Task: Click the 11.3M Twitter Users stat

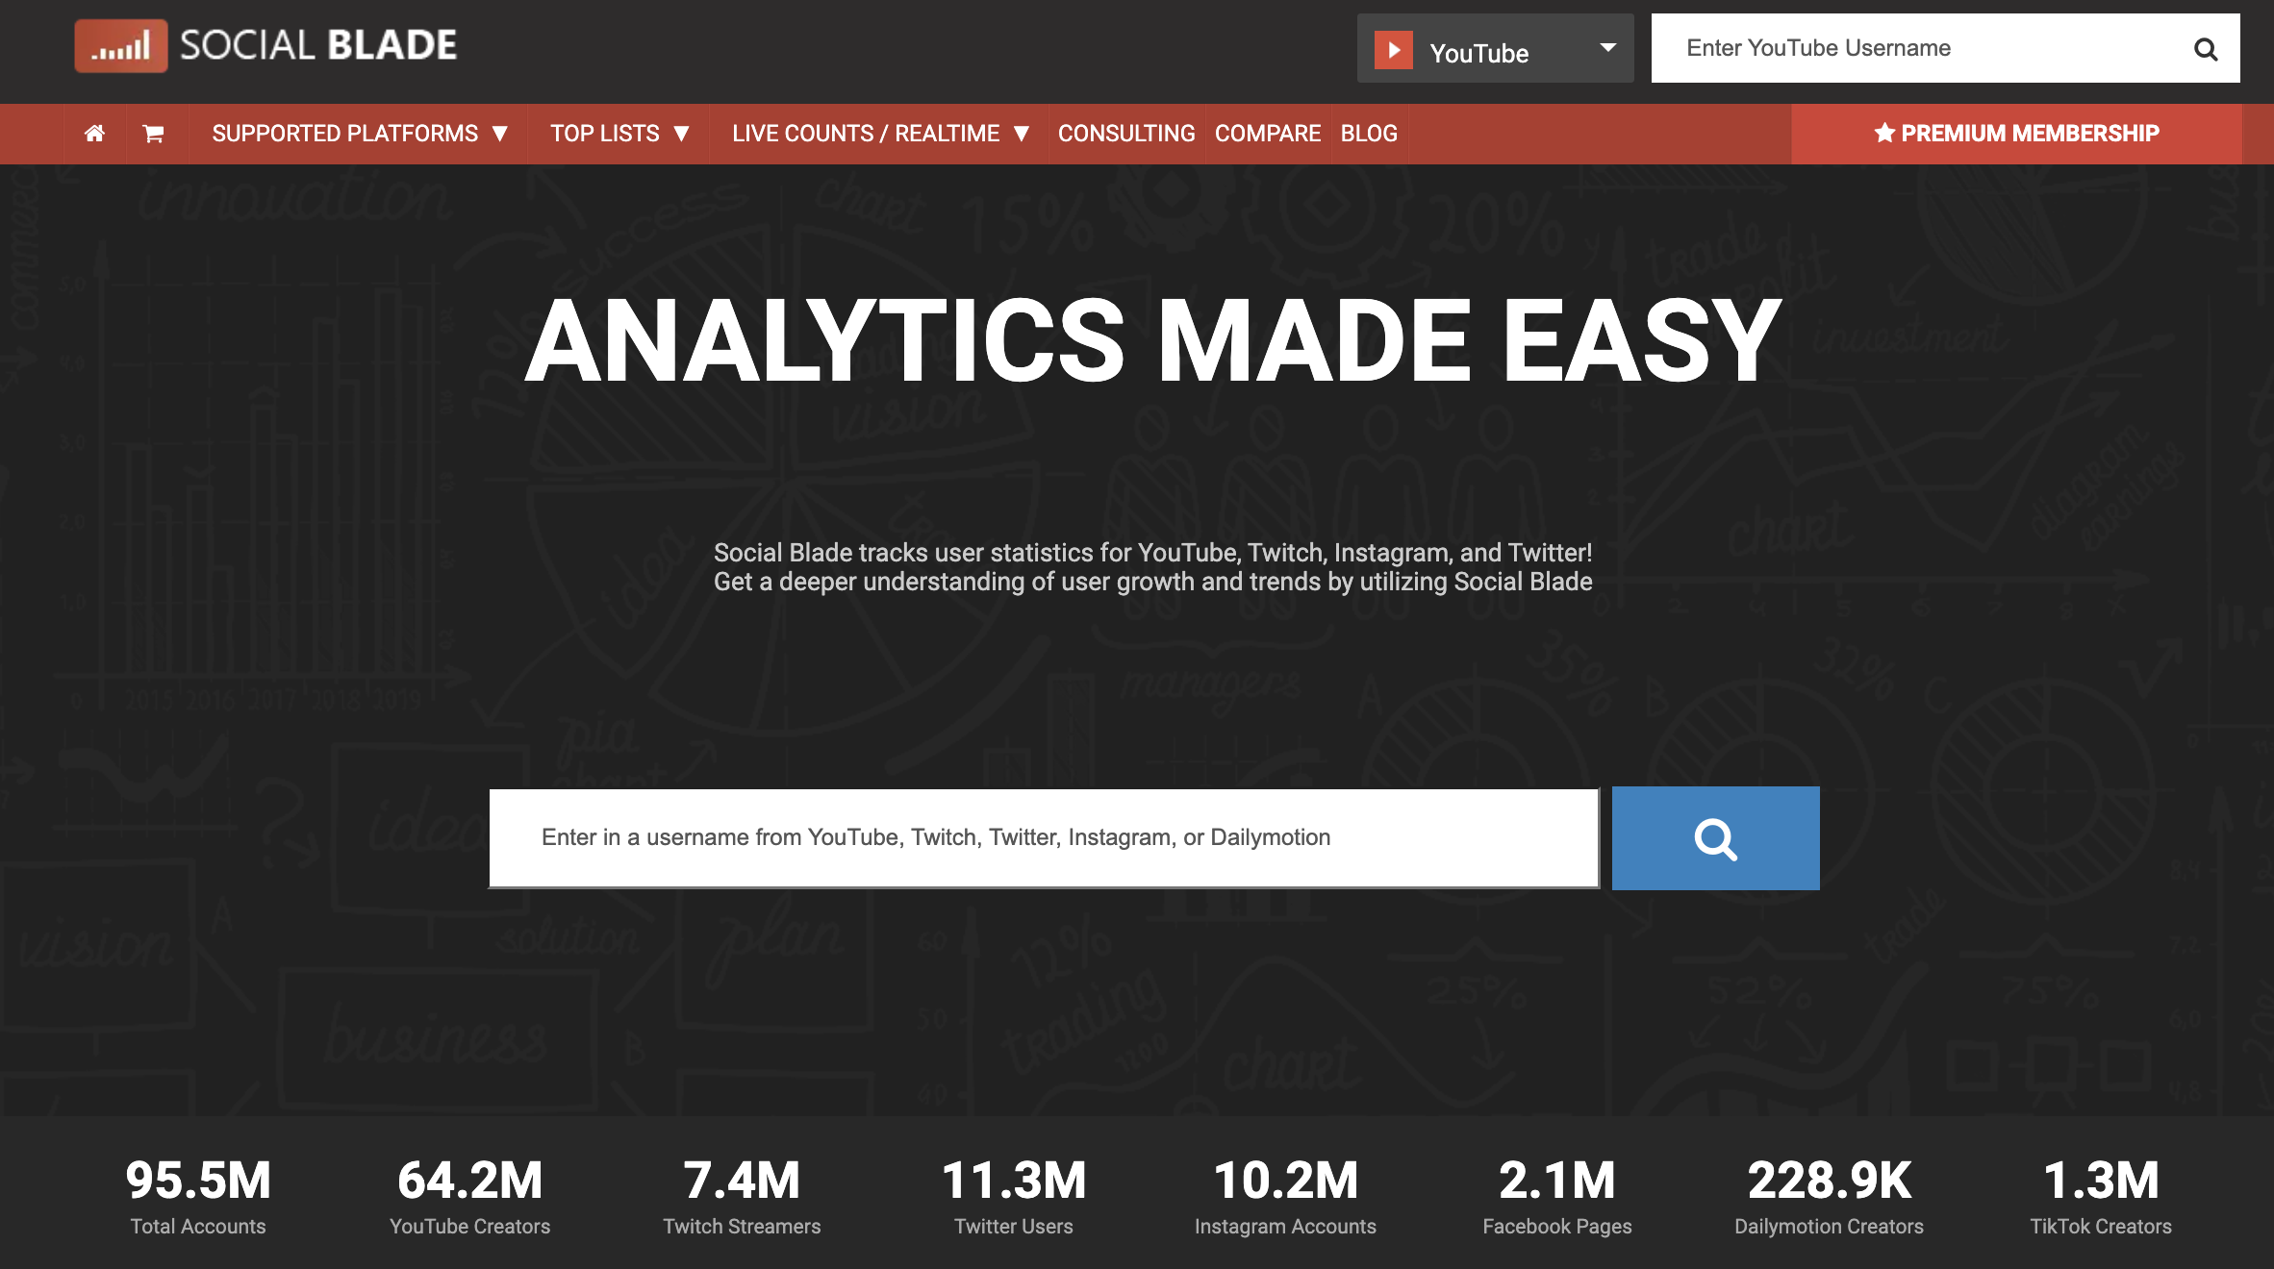Action: pos(1014,1196)
